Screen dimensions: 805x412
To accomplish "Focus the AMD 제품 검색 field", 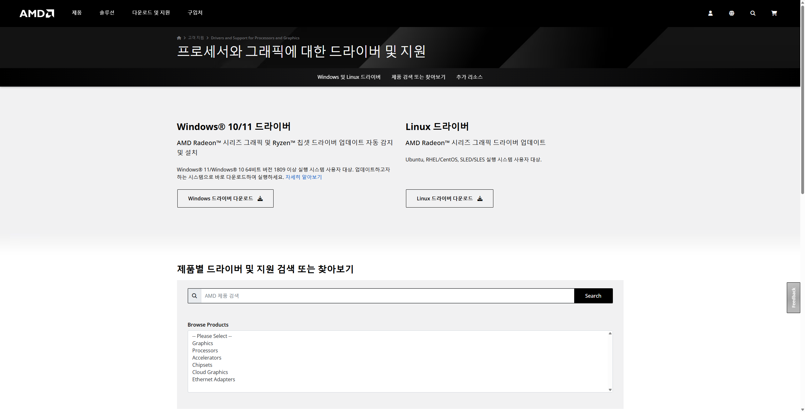I will [387, 296].
